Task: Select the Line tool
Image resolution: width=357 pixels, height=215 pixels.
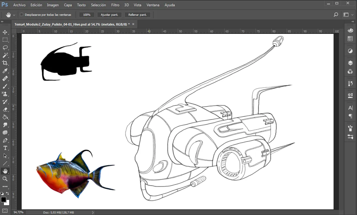Action: point(5,163)
